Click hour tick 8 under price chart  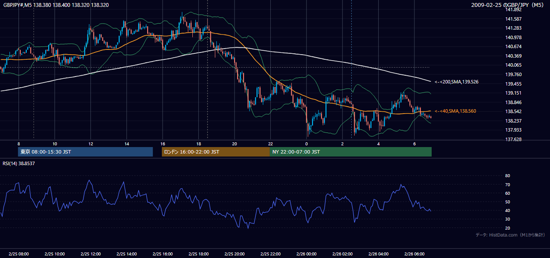click(19, 144)
